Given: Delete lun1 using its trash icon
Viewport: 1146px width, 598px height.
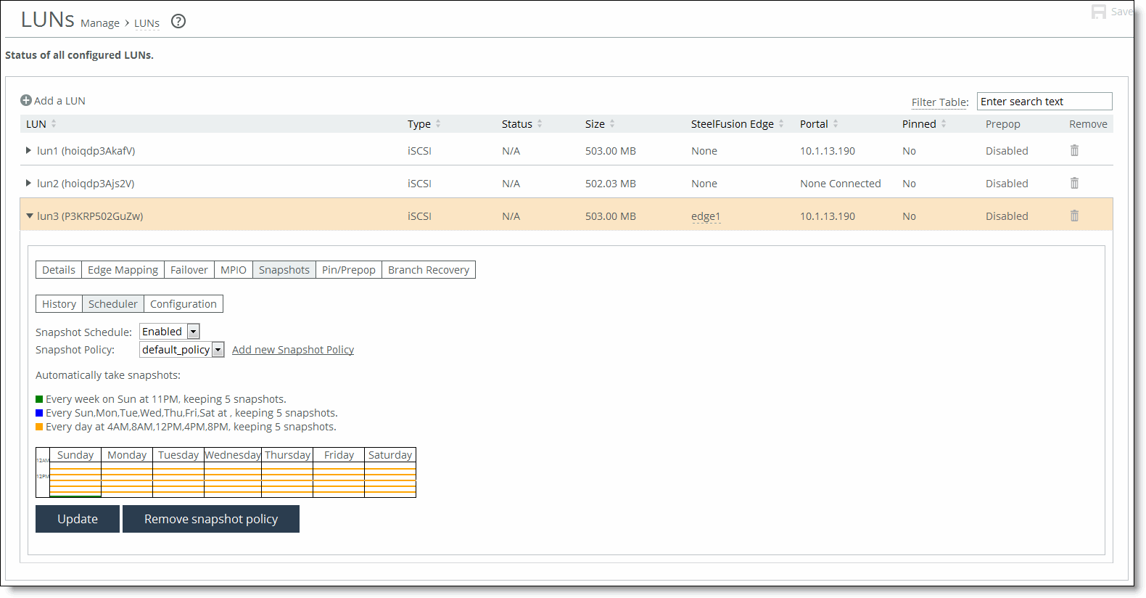Looking at the screenshot, I should (x=1074, y=150).
